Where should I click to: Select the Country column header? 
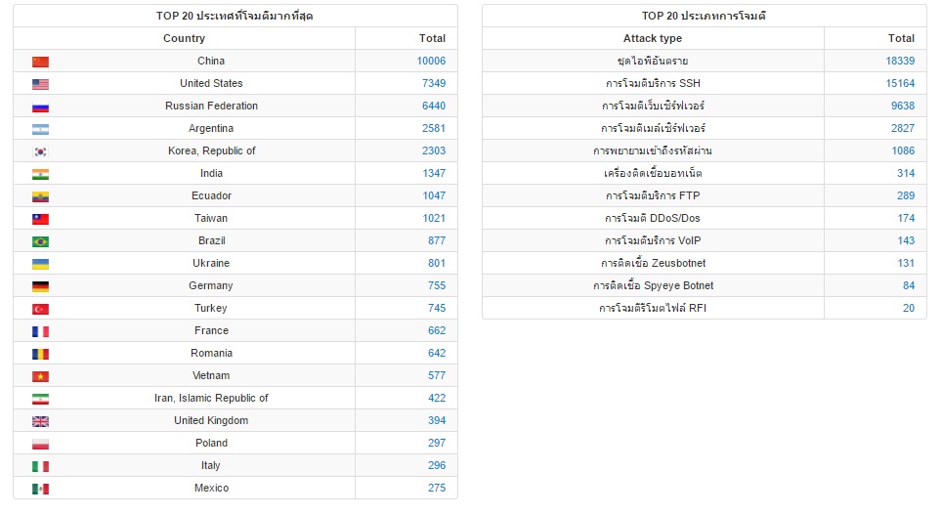coord(185,38)
